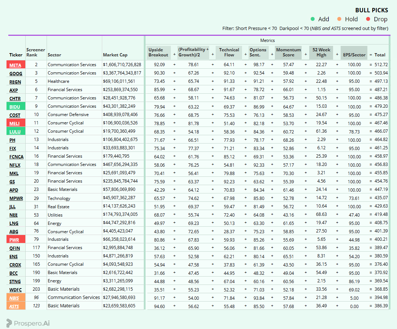
Task: Open the REGN ticker link
Action: coord(15,82)
